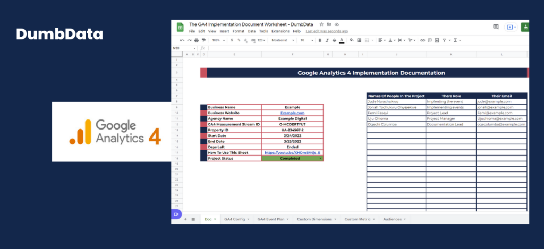
Task: Add a new sheet with the plus icon
Action: pos(185,219)
